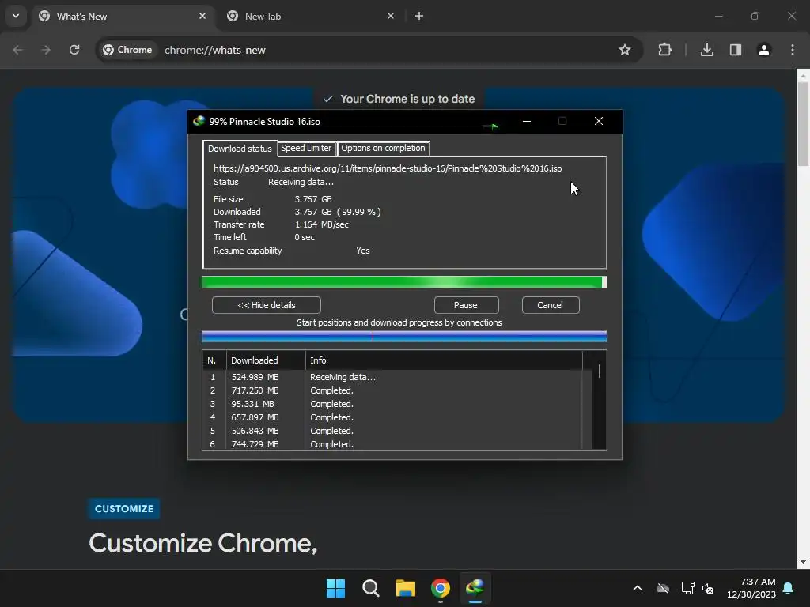Click the Info column header
Image resolution: width=810 pixels, height=607 pixels.
point(444,360)
